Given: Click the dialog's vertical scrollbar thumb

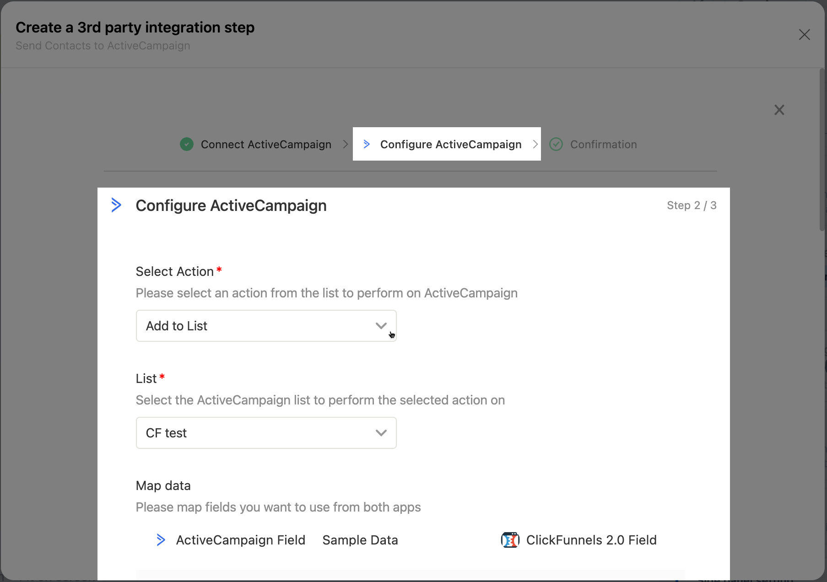Looking at the screenshot, I should coord(822,150).
